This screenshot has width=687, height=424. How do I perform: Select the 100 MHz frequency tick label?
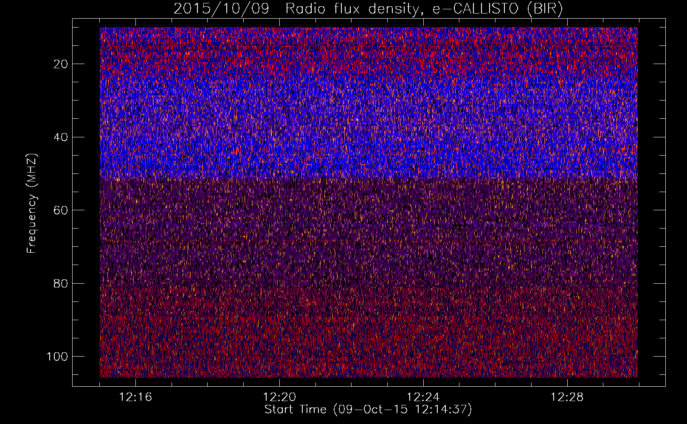57,357
